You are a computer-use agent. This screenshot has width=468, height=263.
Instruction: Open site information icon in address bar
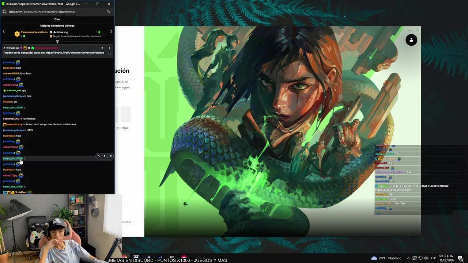(x=4, y=12)
